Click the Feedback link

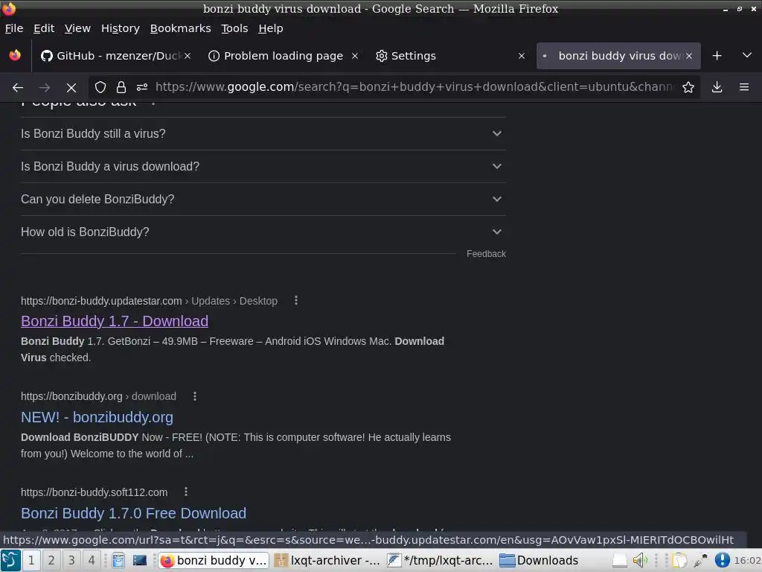(486, 254)
